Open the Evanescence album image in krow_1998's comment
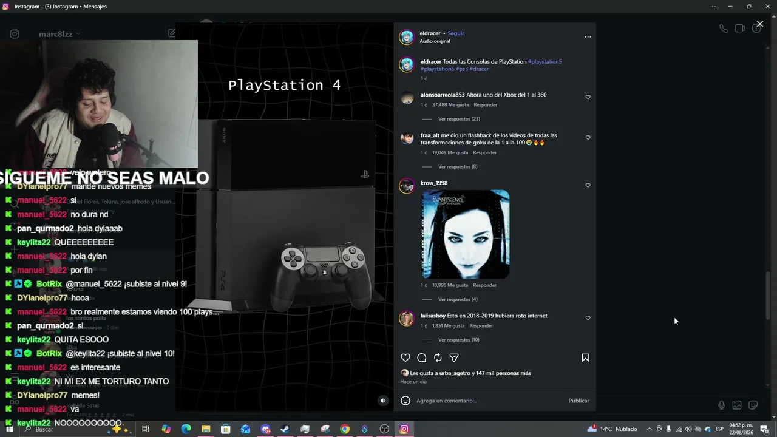 tap(466, 234)
